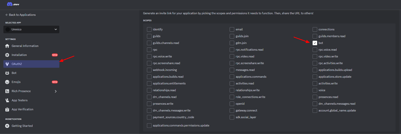Click the Installation gear icon
401x134 pixels.
tap(7, 55)
